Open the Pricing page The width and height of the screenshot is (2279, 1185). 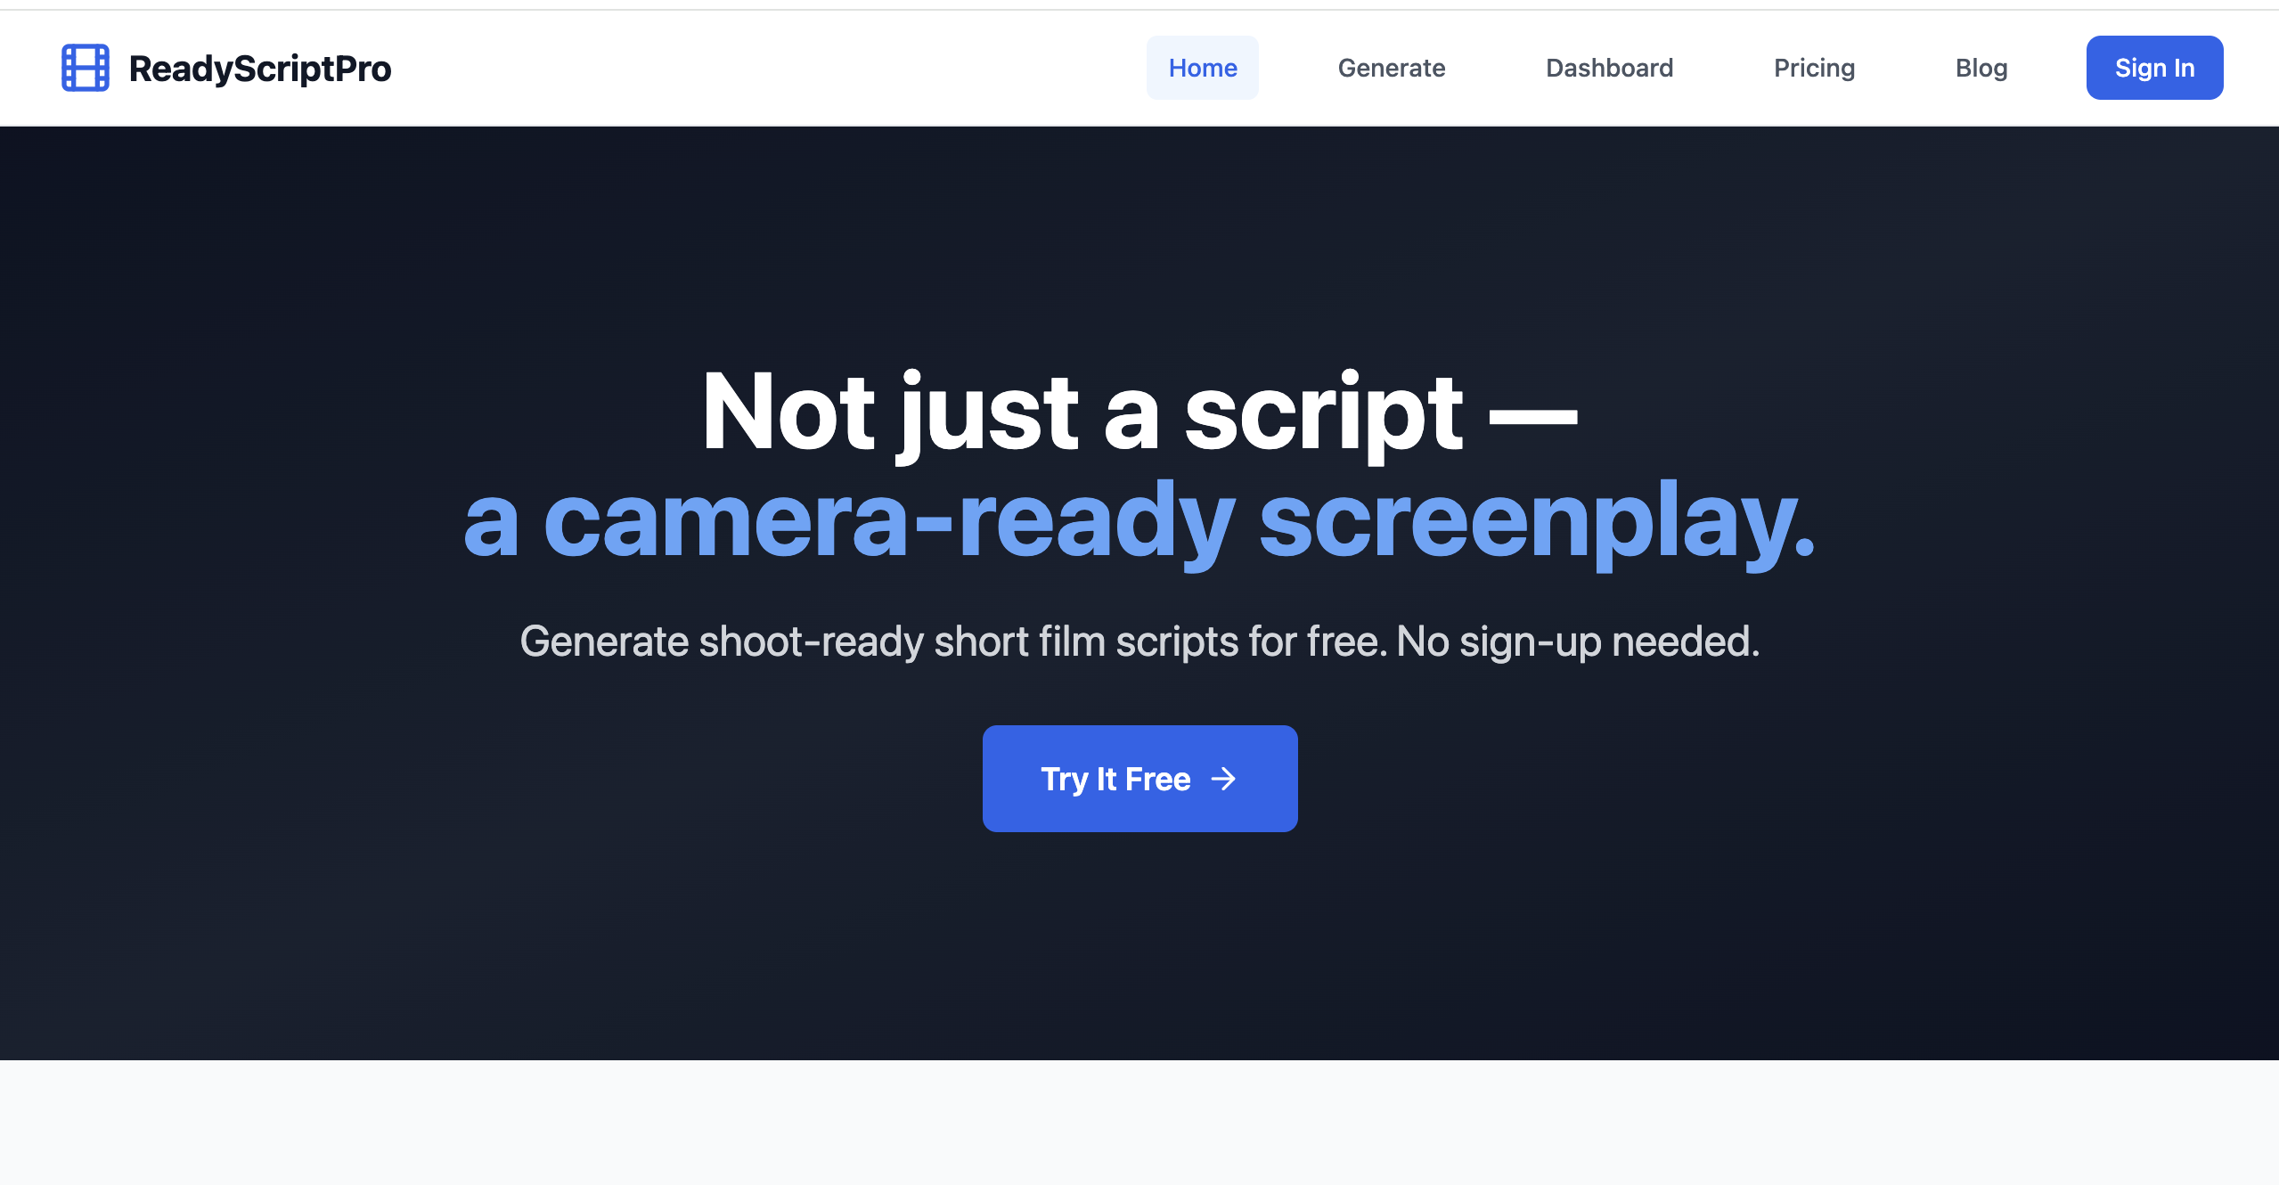click(1814, 68)
